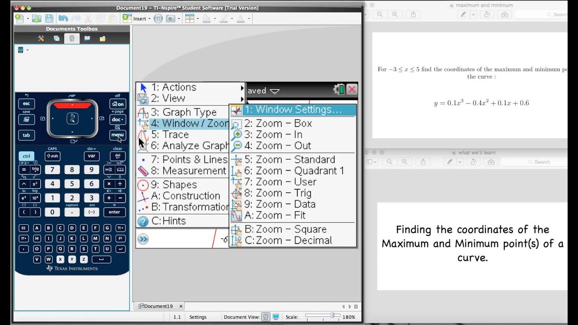Open the Content Explorer folder tab
The width and height of the screenshot is (578, 325).
[103, 38]
